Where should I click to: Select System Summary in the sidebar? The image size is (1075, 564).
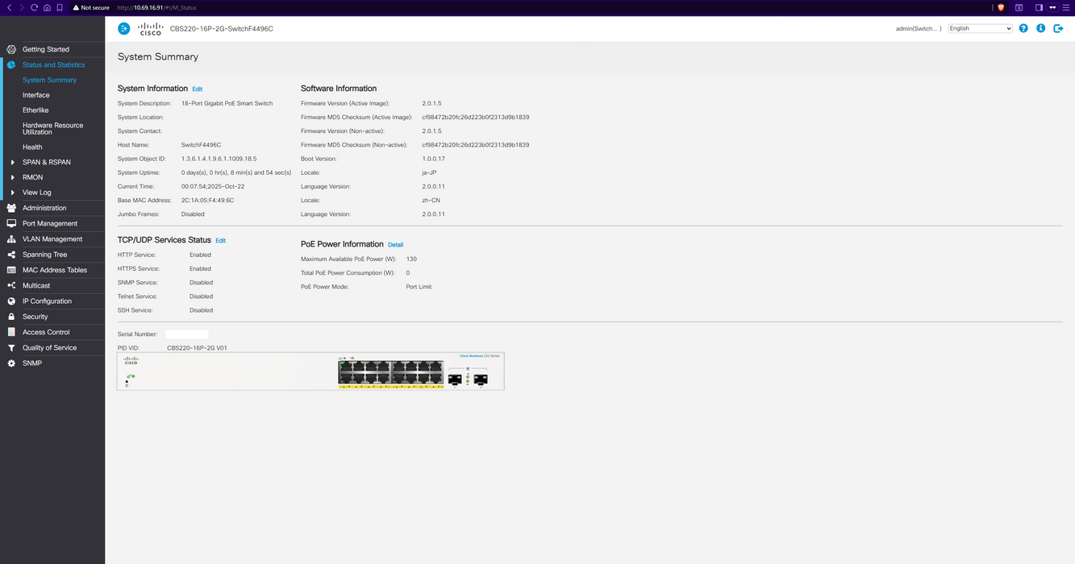50,80
